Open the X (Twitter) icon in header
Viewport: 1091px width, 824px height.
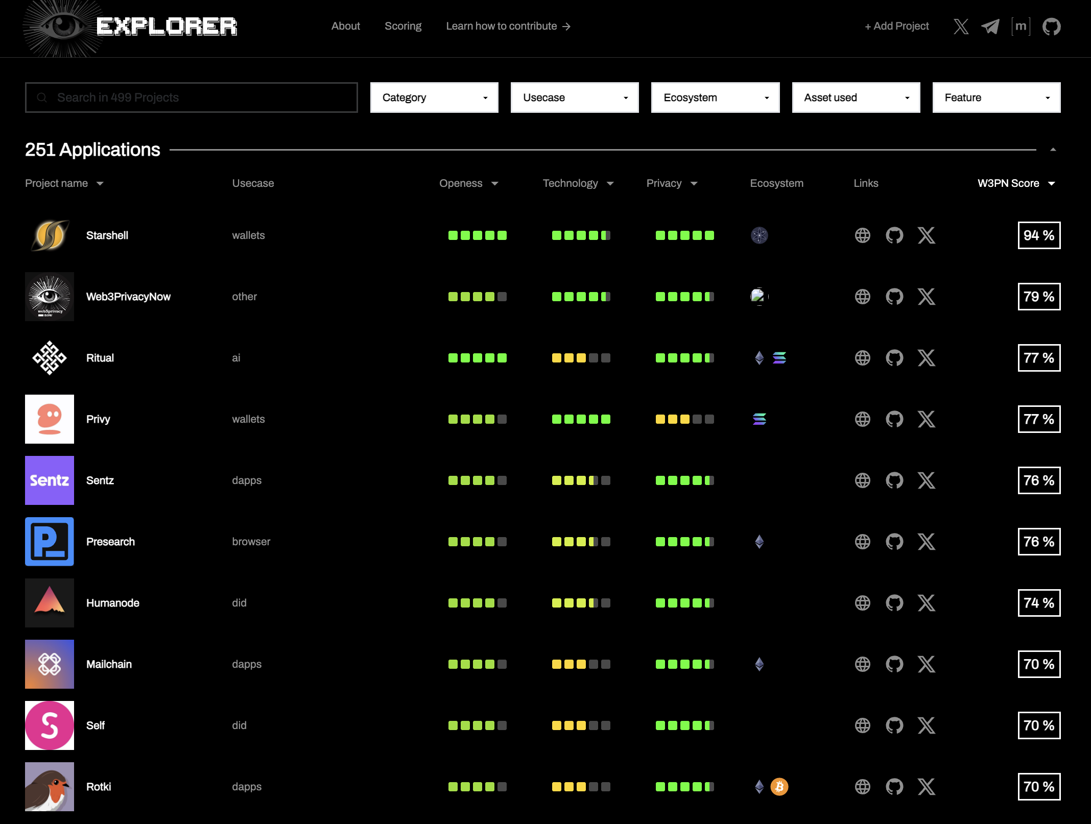pyautogui.click(x=961, y=26)
